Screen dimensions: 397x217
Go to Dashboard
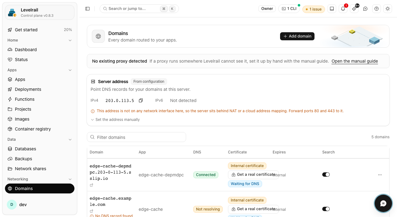(x=40, y=50)
